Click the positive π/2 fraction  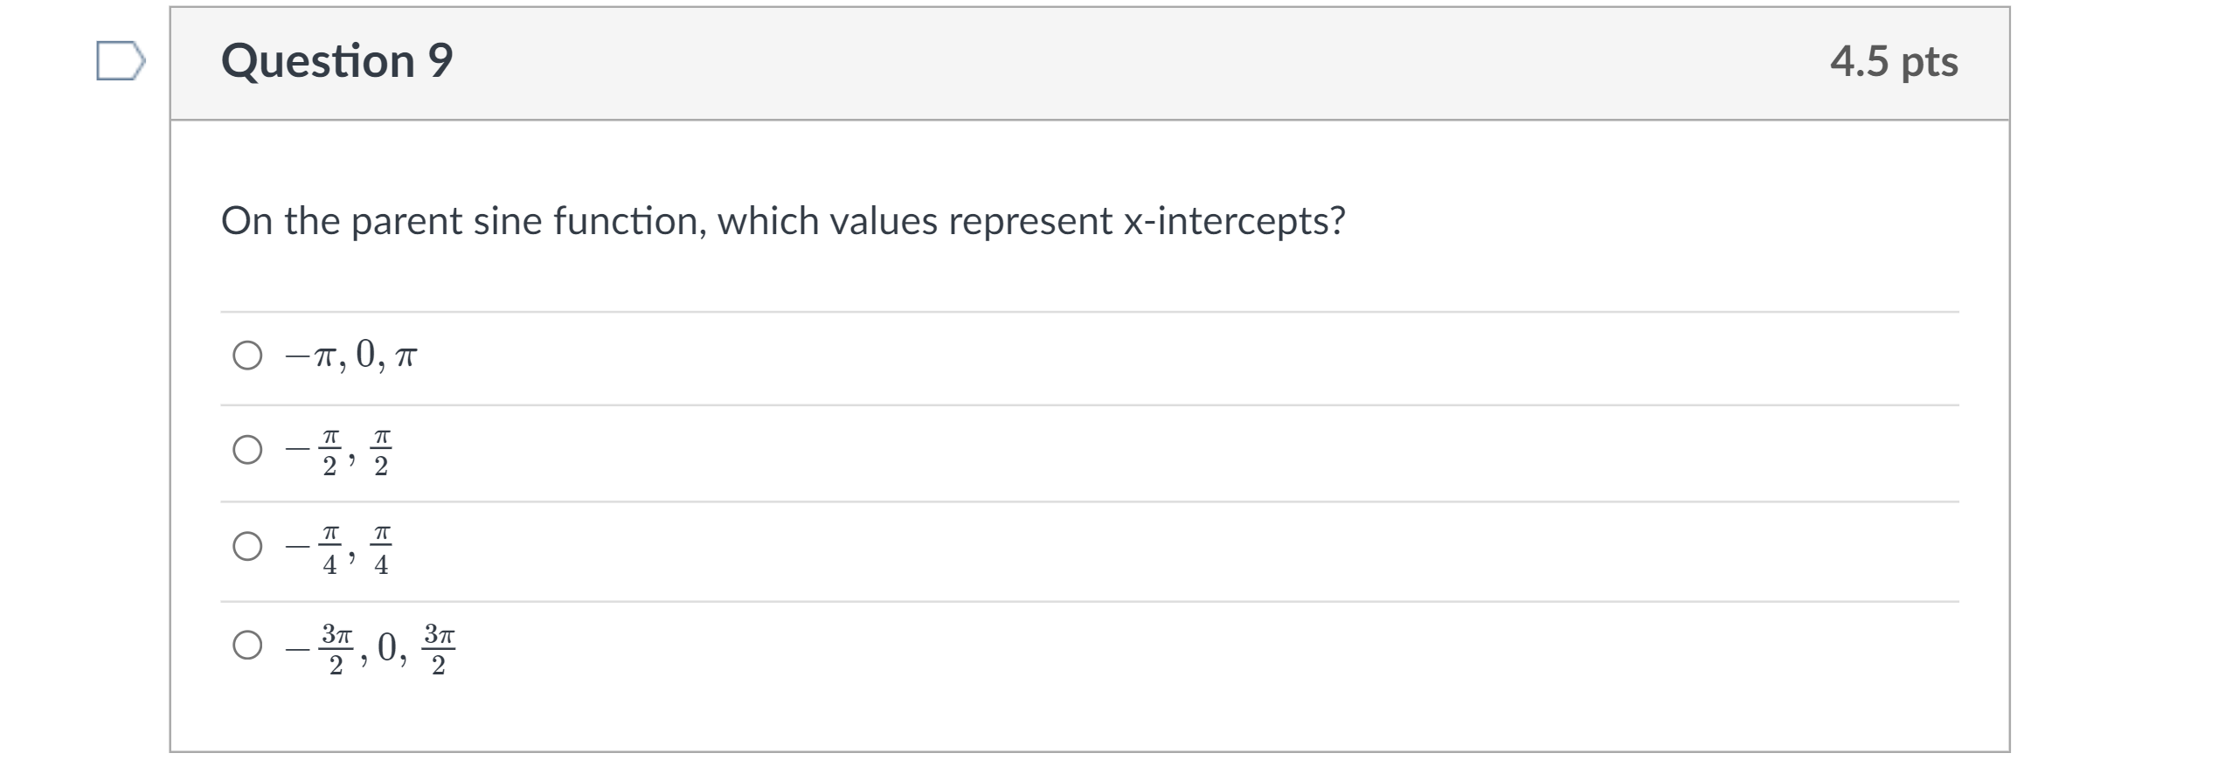(381, 452)
